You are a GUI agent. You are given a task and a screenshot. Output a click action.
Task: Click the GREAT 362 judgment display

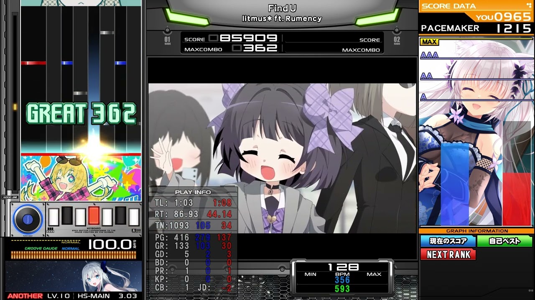pyautogui.click(x=81, y=113)
